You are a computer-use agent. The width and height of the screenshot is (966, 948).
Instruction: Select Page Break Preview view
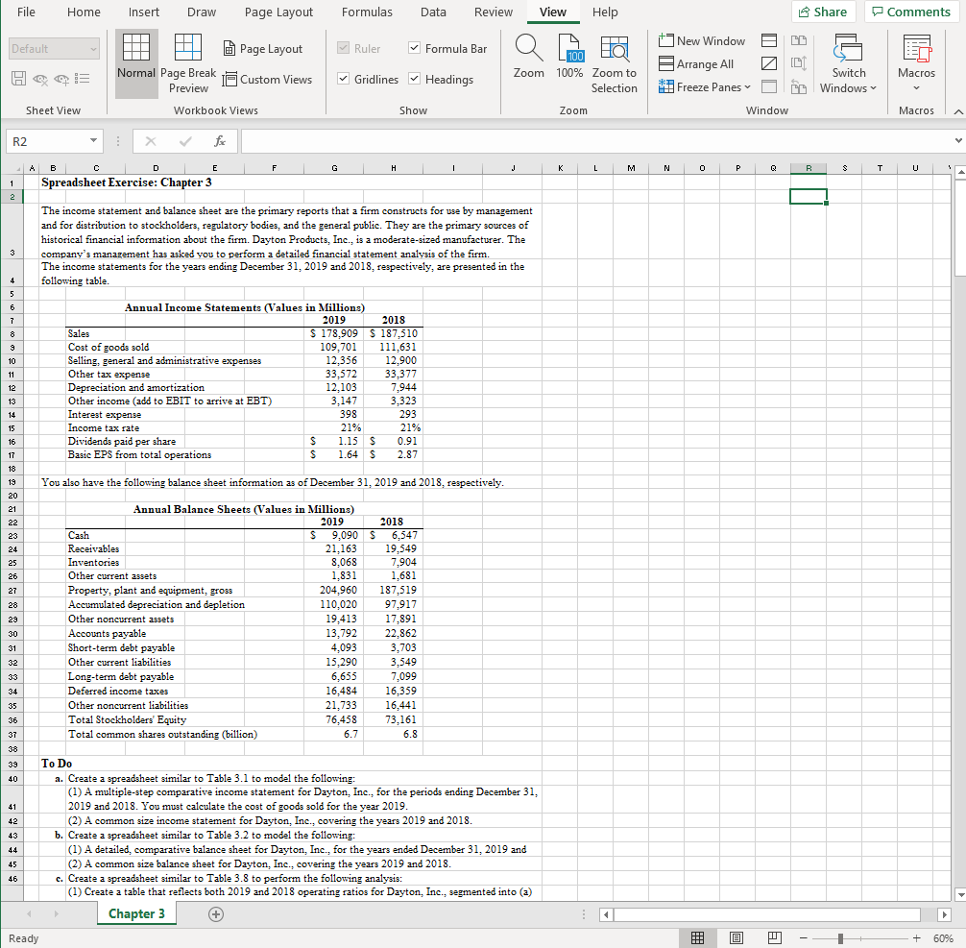(x=188, y=63)
